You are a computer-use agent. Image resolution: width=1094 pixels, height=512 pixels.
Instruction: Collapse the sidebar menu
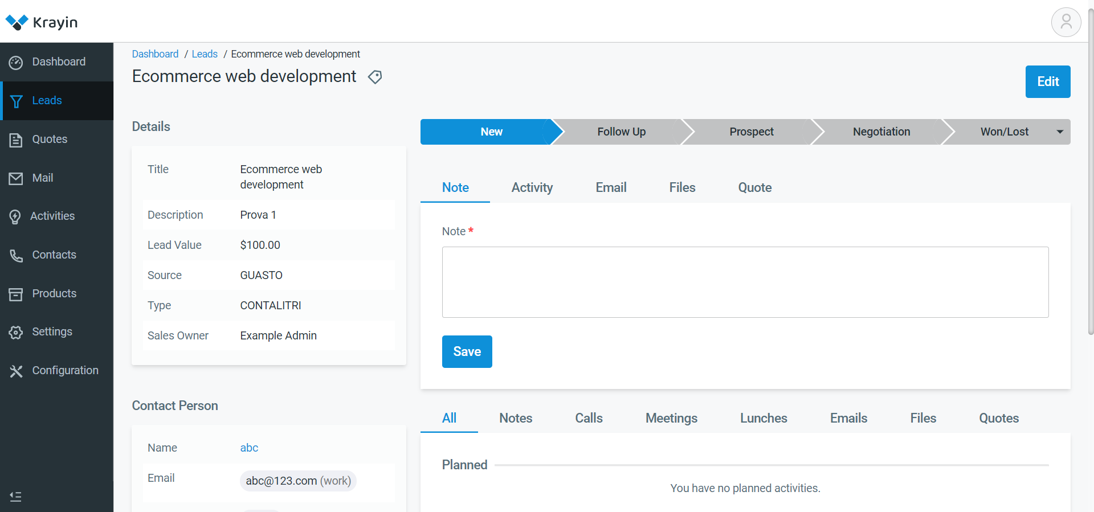tap(16, 497)
